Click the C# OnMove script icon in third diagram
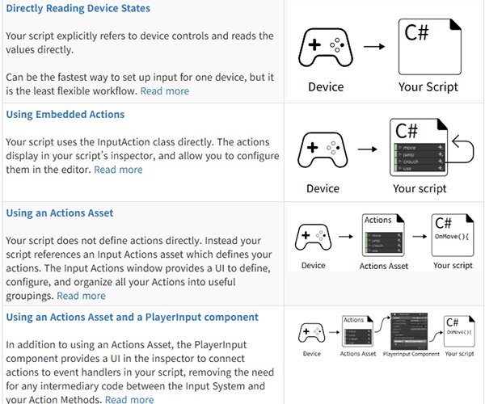Screen dimensions: 485x404 453,235
